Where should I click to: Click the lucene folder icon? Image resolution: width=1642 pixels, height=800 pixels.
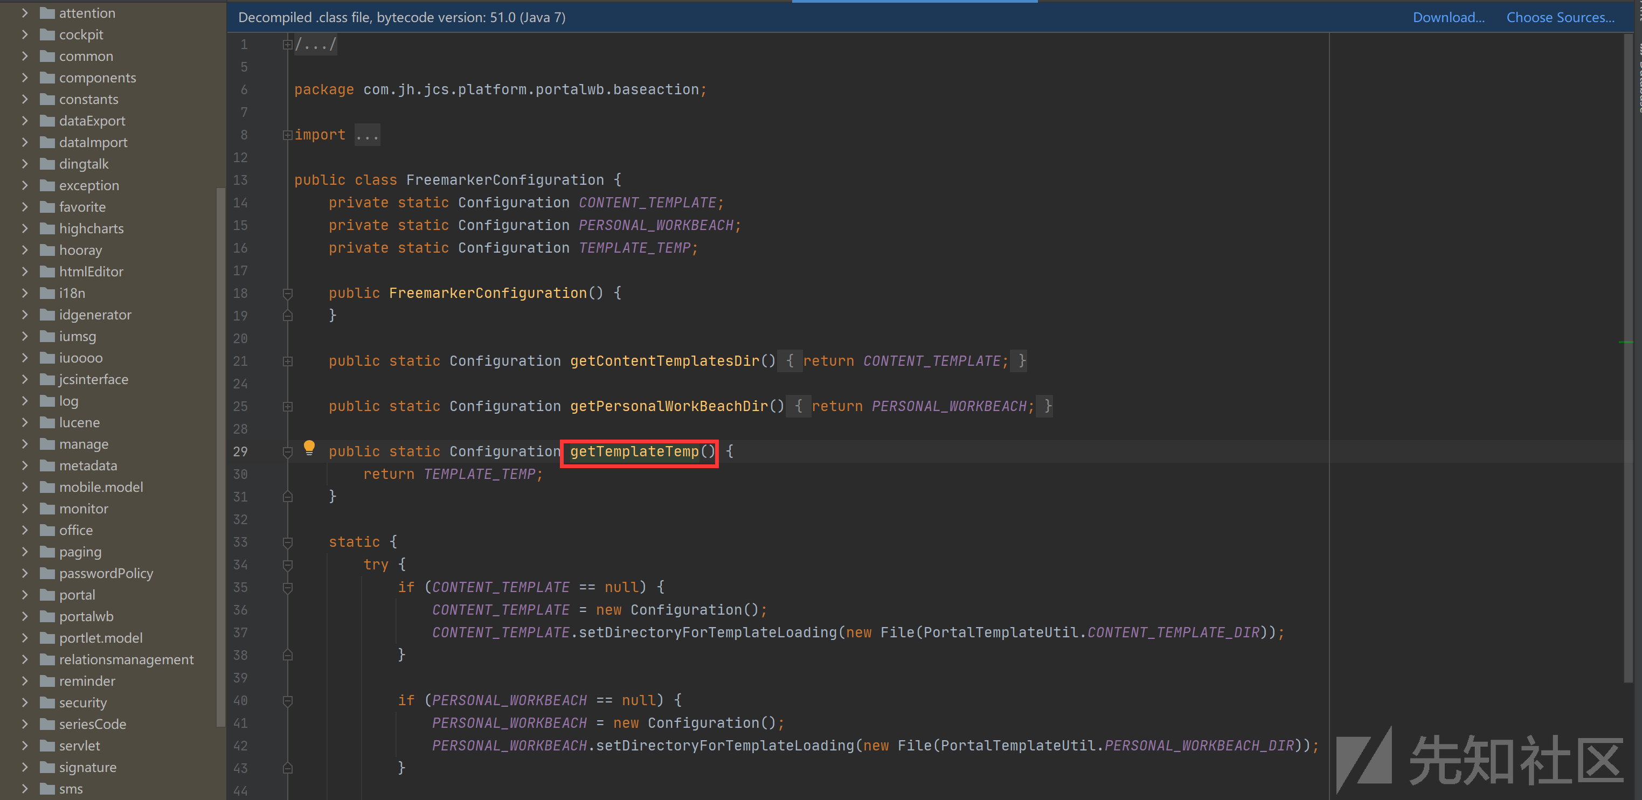click(47, 422)
